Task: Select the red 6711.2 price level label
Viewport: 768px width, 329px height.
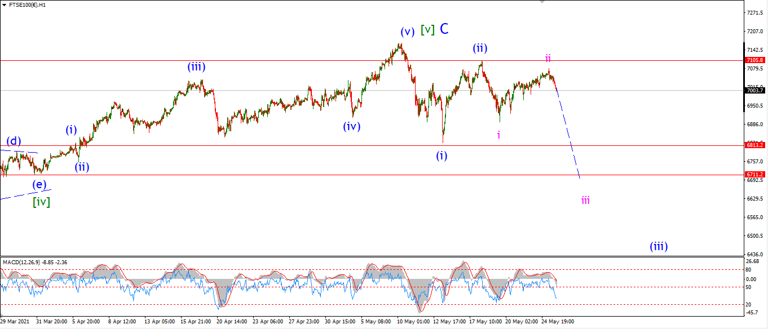Action: (754, 175)
